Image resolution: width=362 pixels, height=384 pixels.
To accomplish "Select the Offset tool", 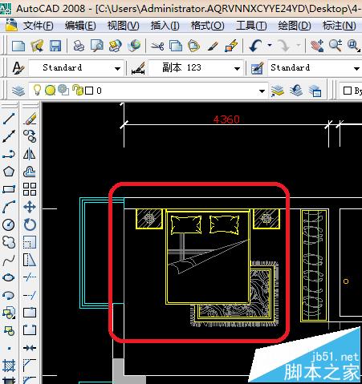I will 30,172.
